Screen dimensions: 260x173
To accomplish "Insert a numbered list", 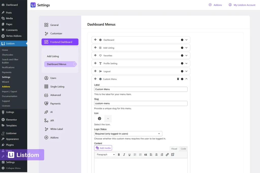I will point(140,155).
